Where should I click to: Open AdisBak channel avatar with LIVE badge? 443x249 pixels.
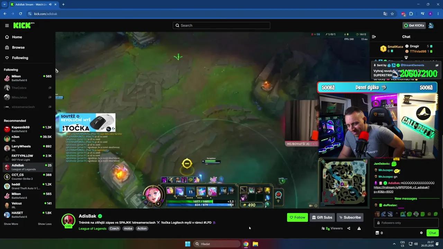[x=68, y=221]
